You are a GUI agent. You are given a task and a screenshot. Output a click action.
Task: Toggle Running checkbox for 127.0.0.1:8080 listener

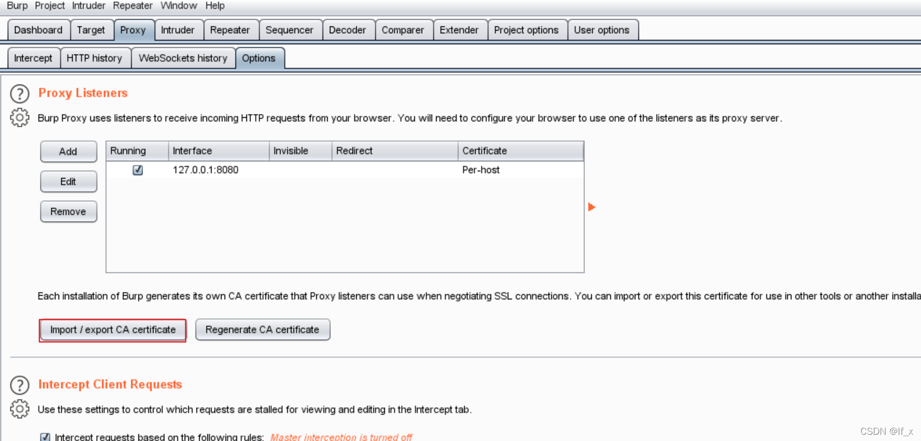[x=137, y=170]
